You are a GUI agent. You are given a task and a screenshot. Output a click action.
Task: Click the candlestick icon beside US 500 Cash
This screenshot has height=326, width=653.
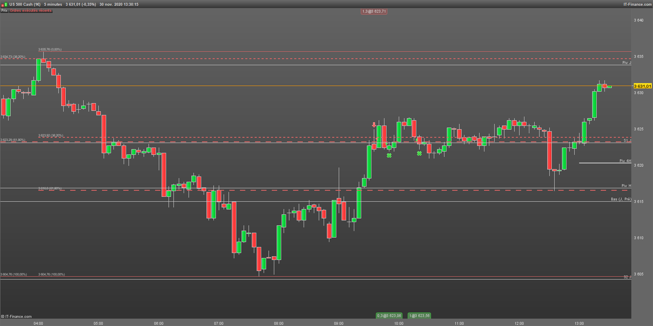4,4
